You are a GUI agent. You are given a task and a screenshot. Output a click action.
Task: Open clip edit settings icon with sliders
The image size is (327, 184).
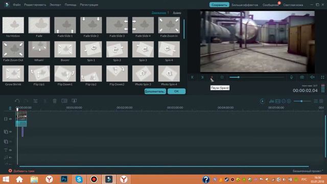tap(35, 101)
